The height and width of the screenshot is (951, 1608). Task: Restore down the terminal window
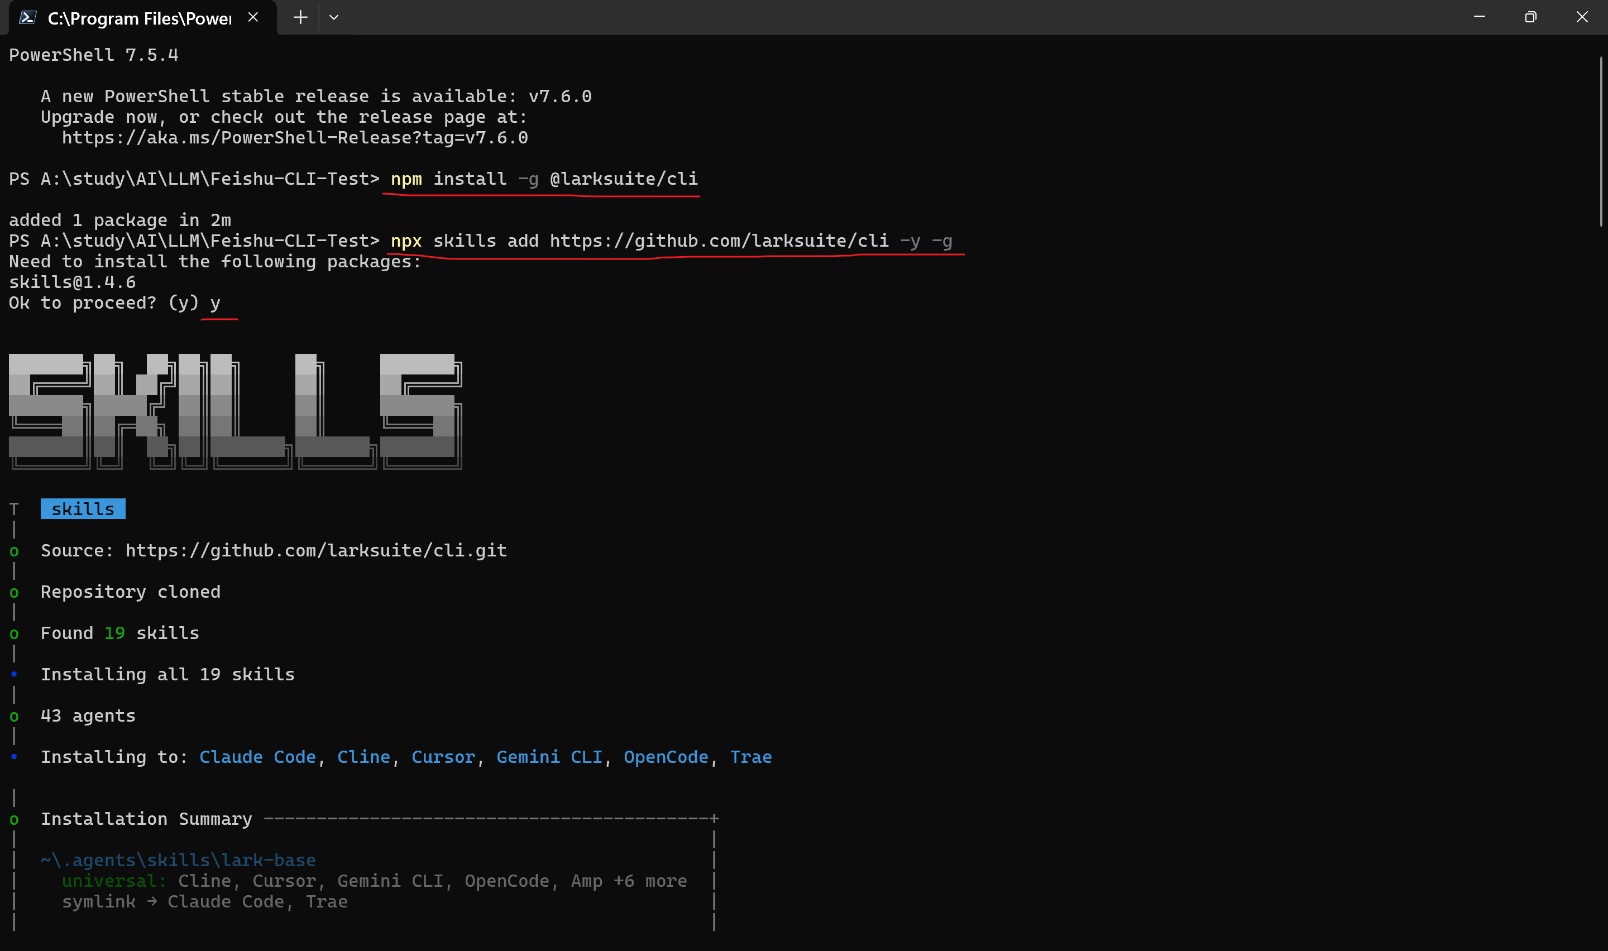(x=1530, y=17)
